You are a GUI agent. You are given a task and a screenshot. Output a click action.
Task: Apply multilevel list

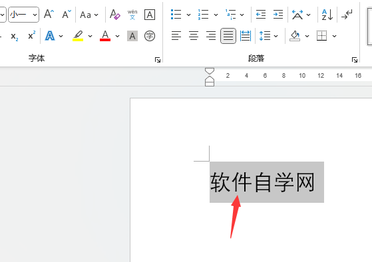coord(231,15)
